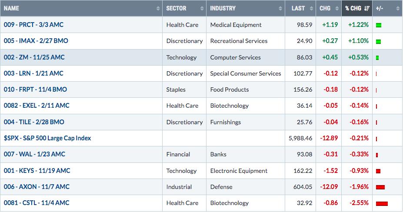Click the CHG column sort arrows
Image resolution: width=403 pixels, height=212 pixels.
pyautogui.click(x=337, y=9)
